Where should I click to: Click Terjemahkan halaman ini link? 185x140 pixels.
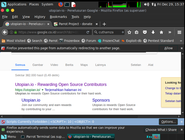63,90
